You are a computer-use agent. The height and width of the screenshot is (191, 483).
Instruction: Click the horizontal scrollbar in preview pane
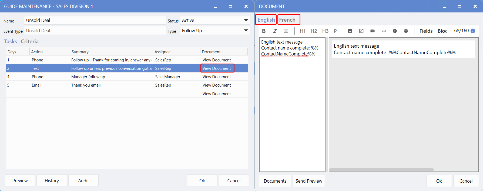[381, 170]
